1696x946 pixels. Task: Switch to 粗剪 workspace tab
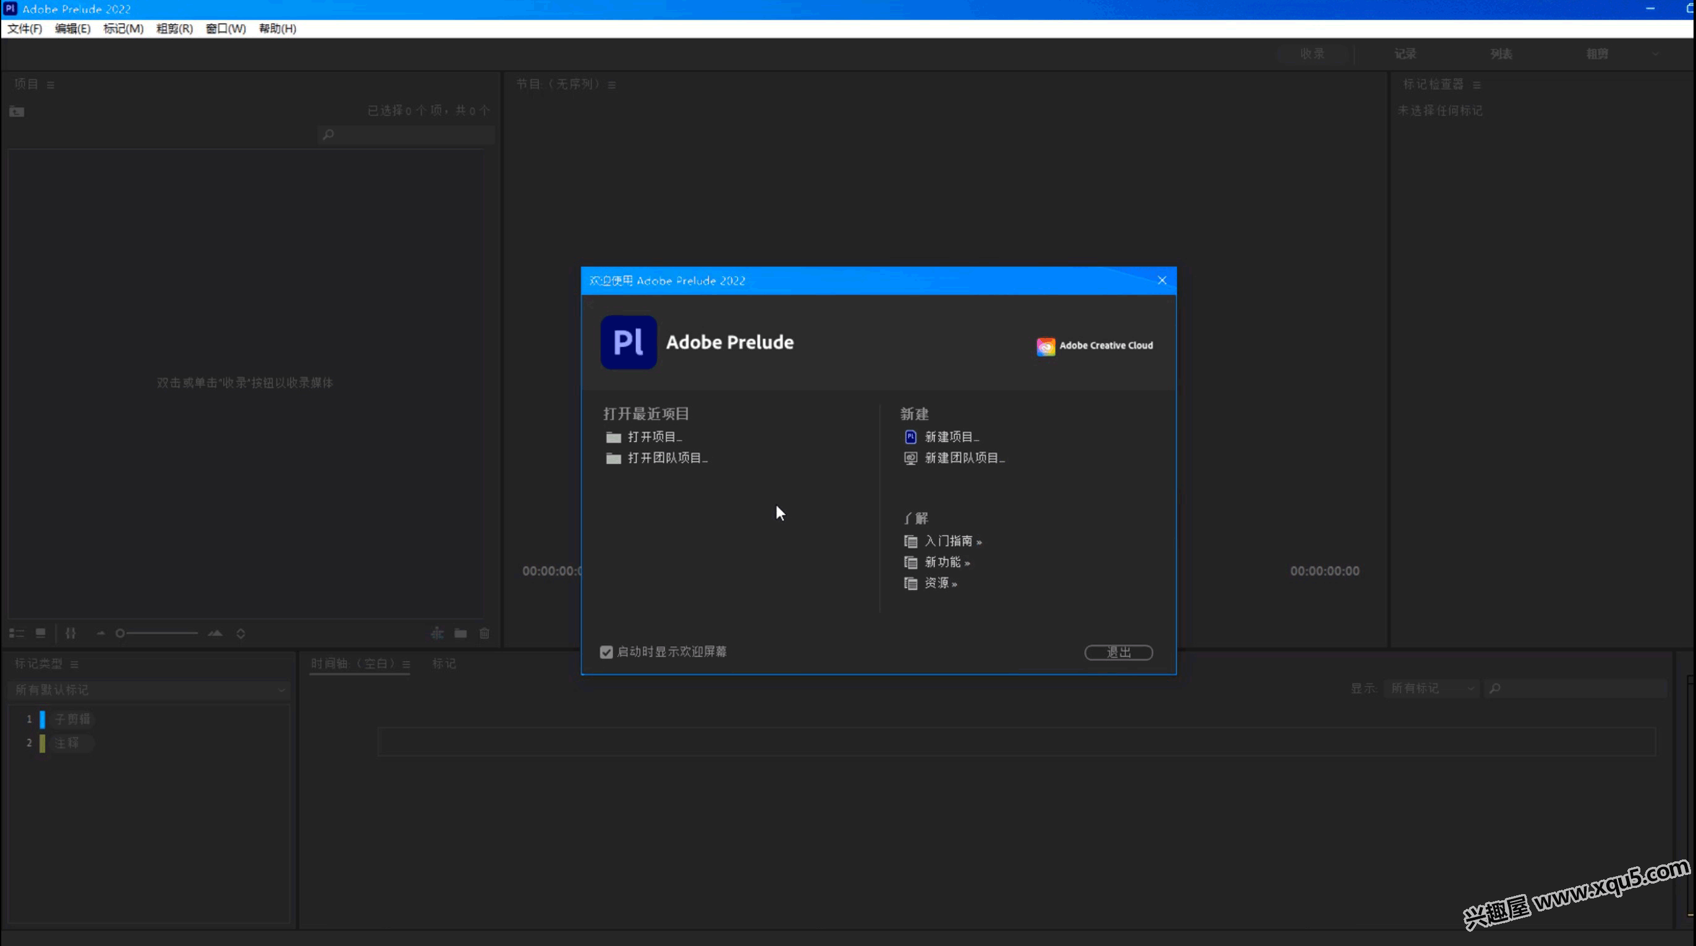[x=1596, y=54]
